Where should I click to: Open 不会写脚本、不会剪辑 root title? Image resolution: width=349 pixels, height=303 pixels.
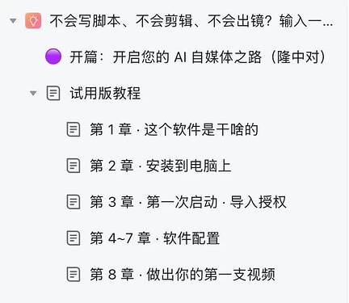point(191,21)
